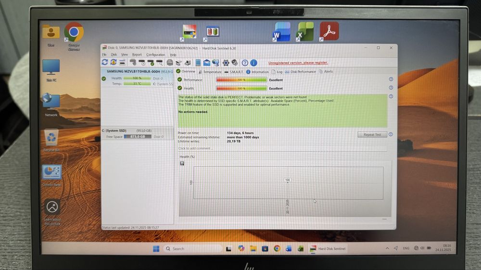Select the Recycle Bin desktop icon
Image resolution: width=481 pixels, height=270 pixels.
pyautogui.click(x=51, y=141)
